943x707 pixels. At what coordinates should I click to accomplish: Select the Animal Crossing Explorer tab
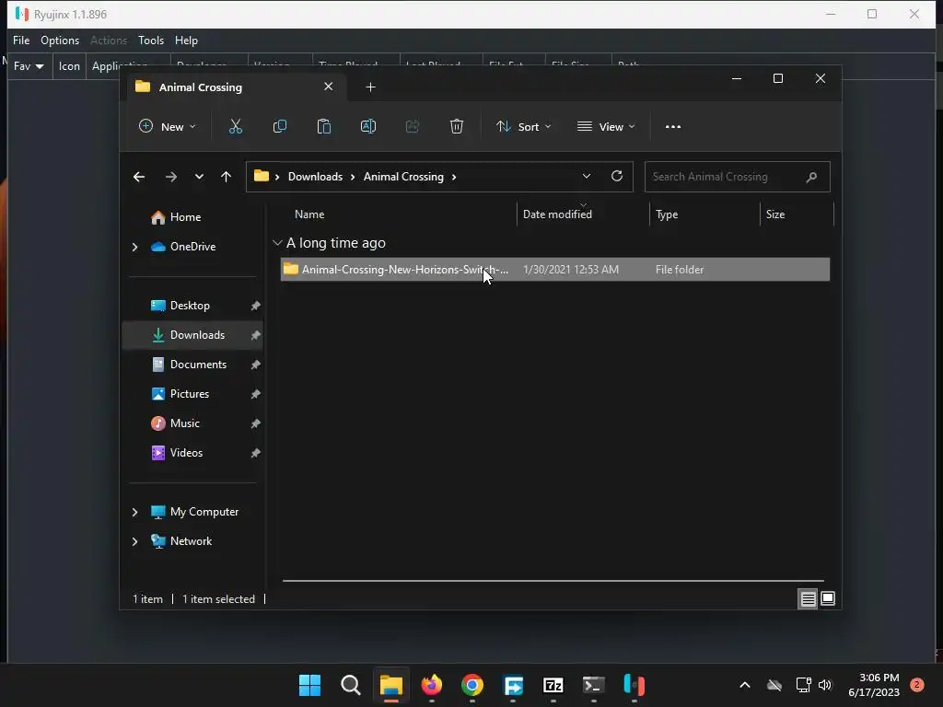235,87
